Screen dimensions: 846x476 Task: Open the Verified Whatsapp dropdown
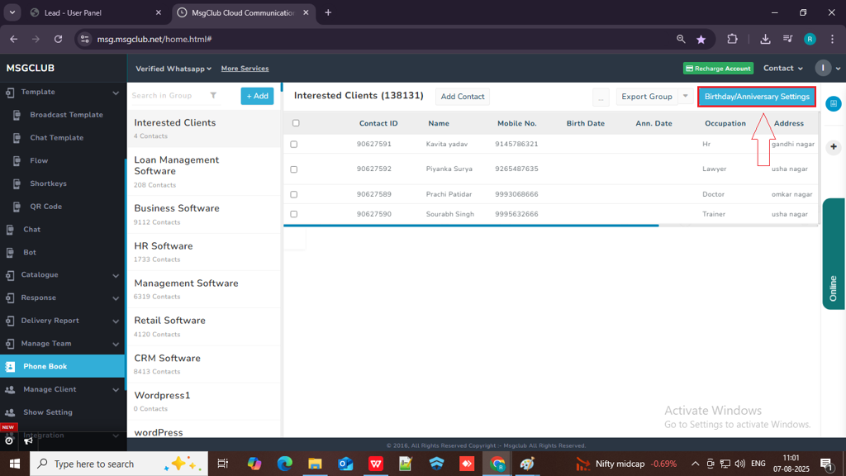pos(173,69)
